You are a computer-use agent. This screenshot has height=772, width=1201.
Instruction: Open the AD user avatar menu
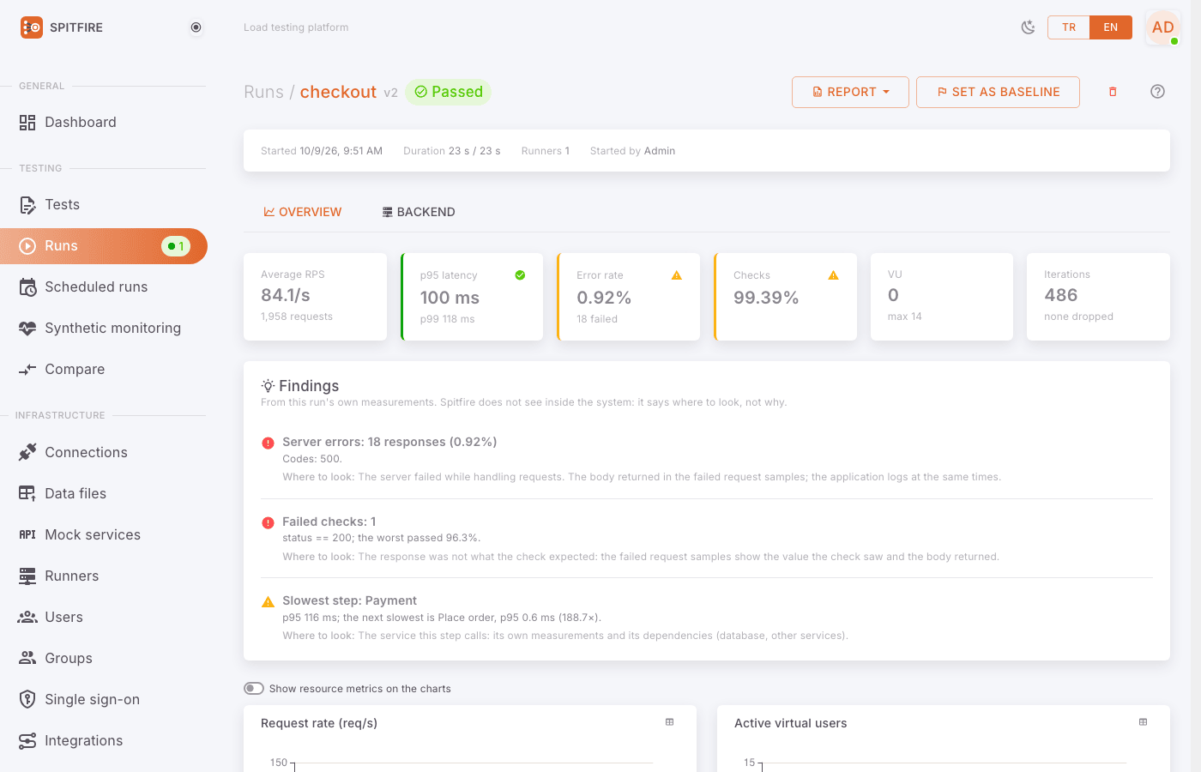tap(1163, 27)
